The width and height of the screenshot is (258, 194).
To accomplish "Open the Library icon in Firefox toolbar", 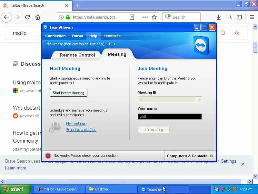I will (229, 17).
